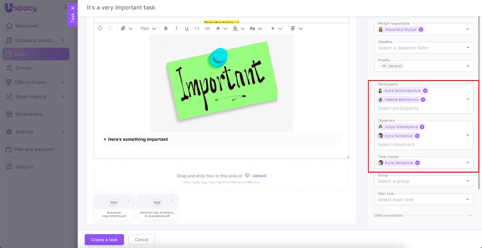482x248 pixels.
Task: Open Newsfeed in the sidebar
Action: pyautogui.click(x=27, y=26)
